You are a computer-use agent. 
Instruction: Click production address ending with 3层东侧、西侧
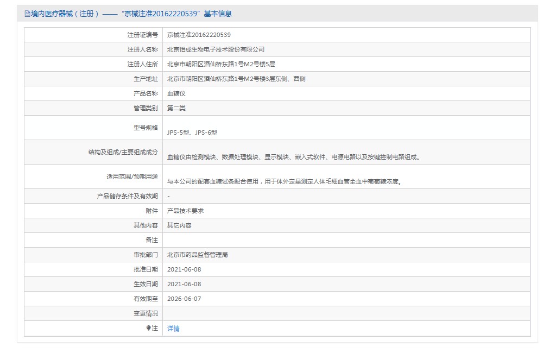coord(236,79)
